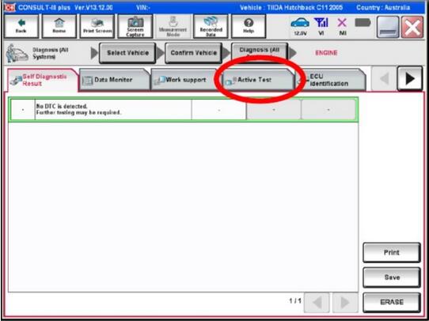The image size is (429, 321).
Task: Go to the previous results page arrow
Action: tap(317, 302)
